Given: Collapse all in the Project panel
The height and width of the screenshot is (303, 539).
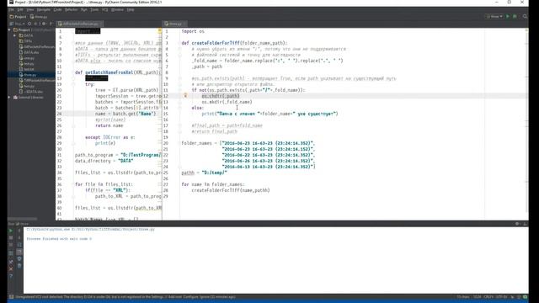Looking at the screenshot, I should 36,24.
